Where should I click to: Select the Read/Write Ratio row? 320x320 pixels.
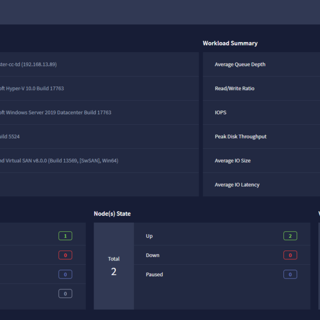261,89
